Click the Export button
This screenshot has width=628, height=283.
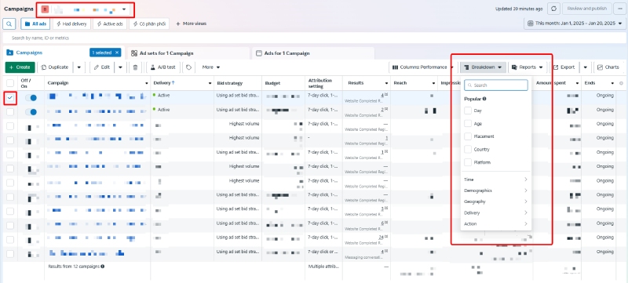564,67
